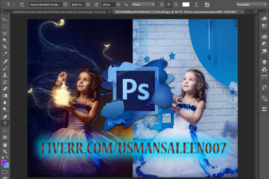Close the photoshop-logo-png document tab
This screenshot has width=269, height=179.
110,12
